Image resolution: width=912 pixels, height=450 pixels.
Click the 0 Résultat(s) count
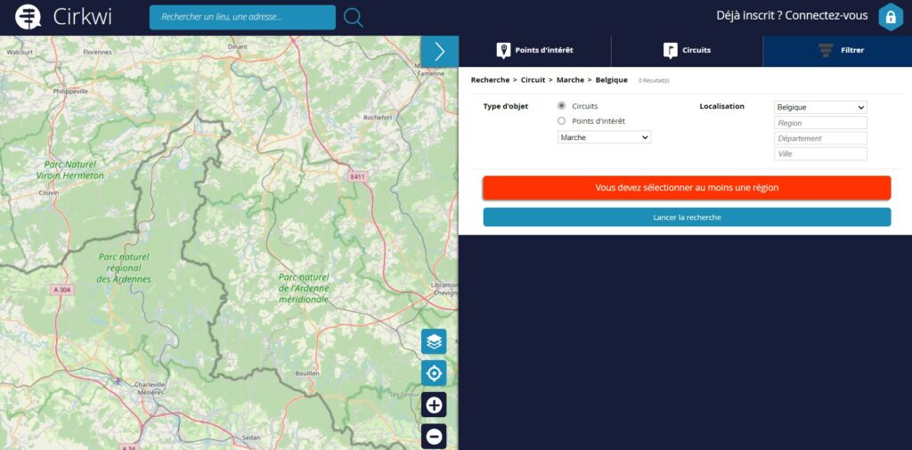coord(654,81)
